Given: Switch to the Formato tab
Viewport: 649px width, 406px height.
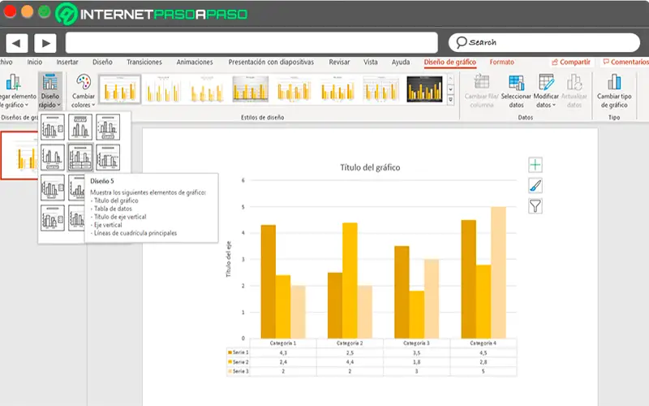Looking at the screenshot, I should coord(501,62).
